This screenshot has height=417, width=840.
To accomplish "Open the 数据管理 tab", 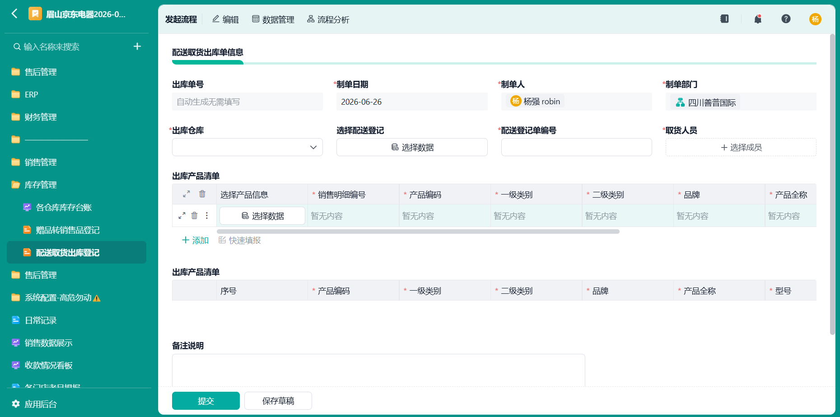I will [273, 19].
